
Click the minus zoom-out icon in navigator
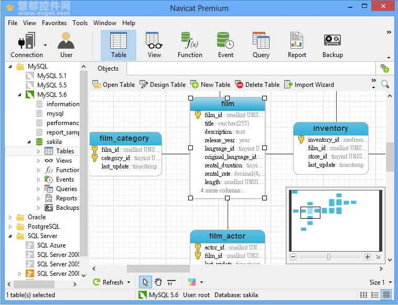(x=293, y=257)
